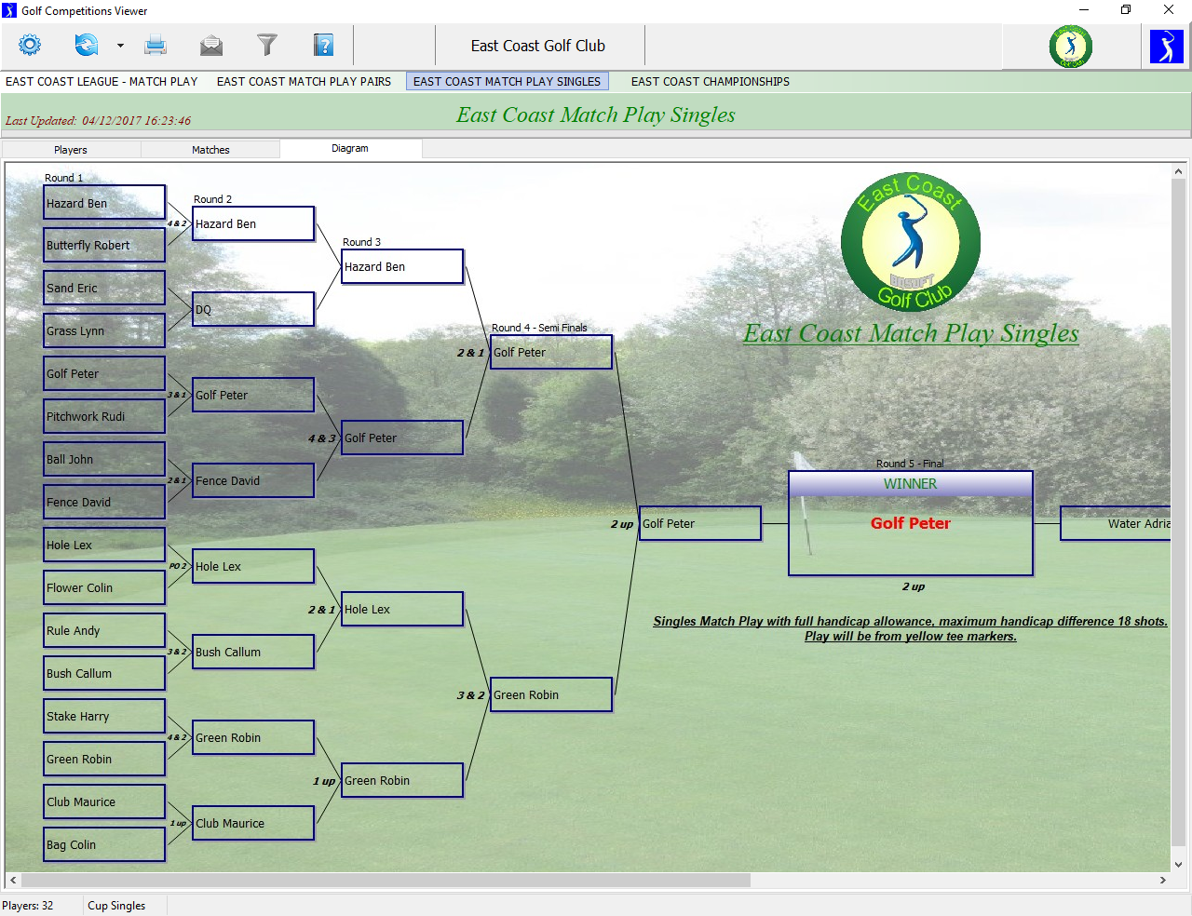1192x916 pixels.
Task: Open East Coast League - Match Play tab
Action: [x=102, y=82]
